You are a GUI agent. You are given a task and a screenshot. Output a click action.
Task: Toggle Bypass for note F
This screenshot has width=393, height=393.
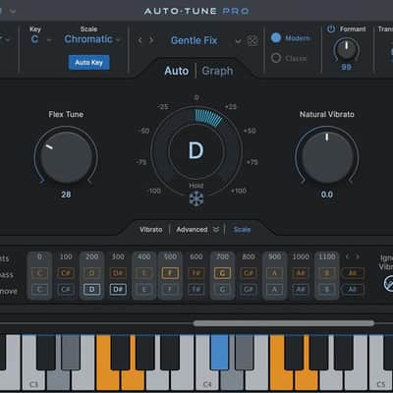coord(170,273)
